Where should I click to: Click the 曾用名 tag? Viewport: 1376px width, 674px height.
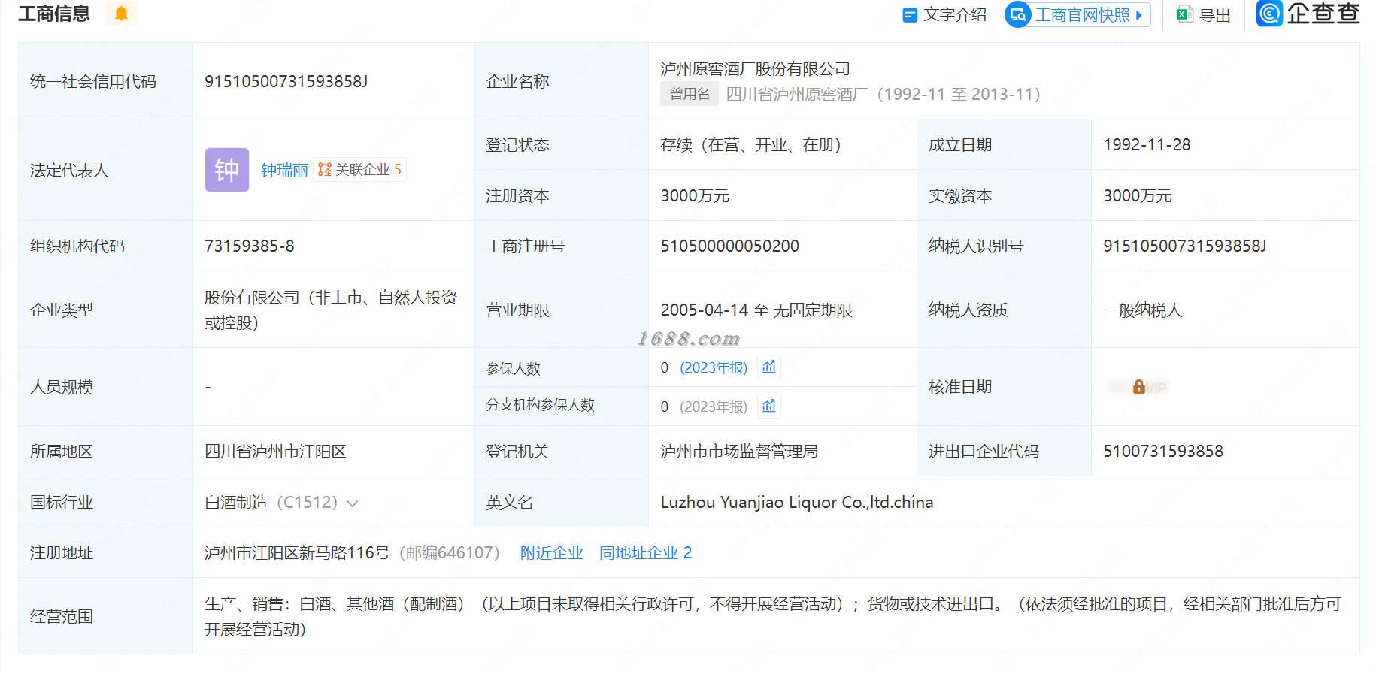690,94
